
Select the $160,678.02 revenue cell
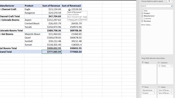coord(52,38)
